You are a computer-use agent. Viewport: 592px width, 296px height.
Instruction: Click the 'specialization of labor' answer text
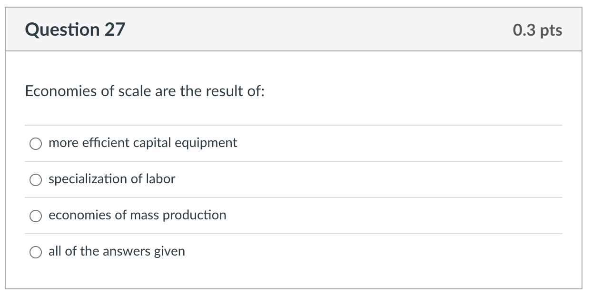click(x=112, y=179)
